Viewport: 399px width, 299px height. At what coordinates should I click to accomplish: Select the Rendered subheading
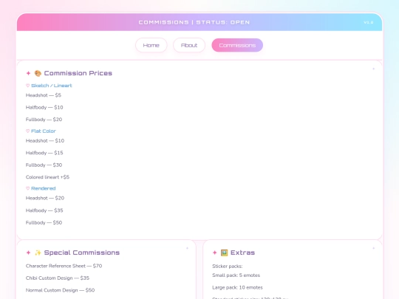44,188
